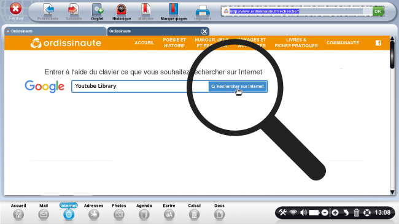Print the page with Imprimer
Viewport: 399px width, 224px height.
point(203,13)
